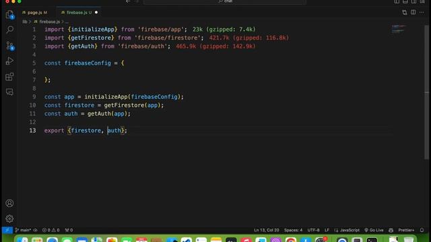The width and height of the screenshot is (431, 242).
Task: Open editor More Actions ellipsis
Action: (x=422, y=12)
